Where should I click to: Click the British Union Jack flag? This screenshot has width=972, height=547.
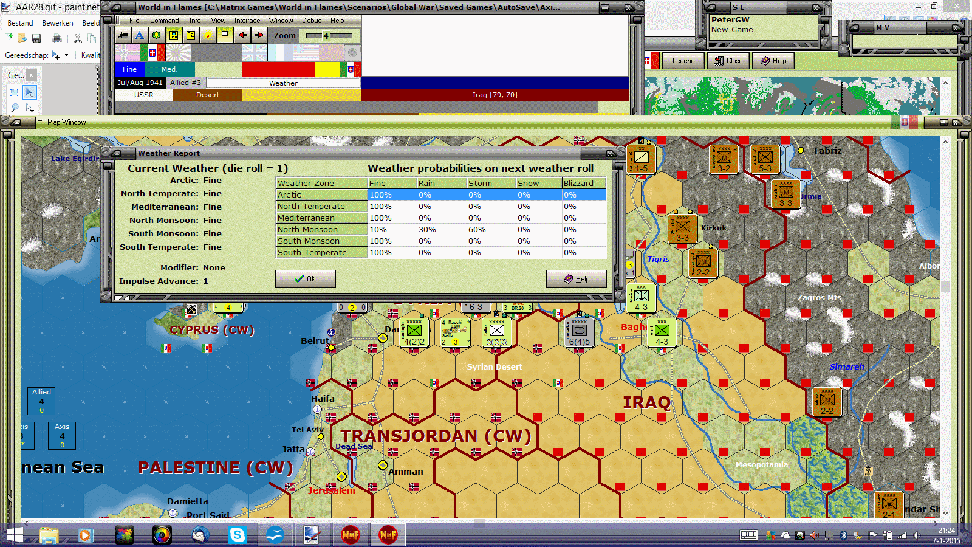click(255, 53)
